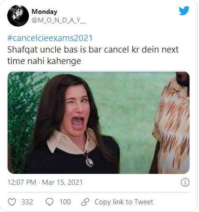Click the tweet line starting with Shafqat uncle

[x=93, y=50]
